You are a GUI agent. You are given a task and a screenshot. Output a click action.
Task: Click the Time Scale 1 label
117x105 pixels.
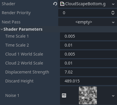point(17,36)
